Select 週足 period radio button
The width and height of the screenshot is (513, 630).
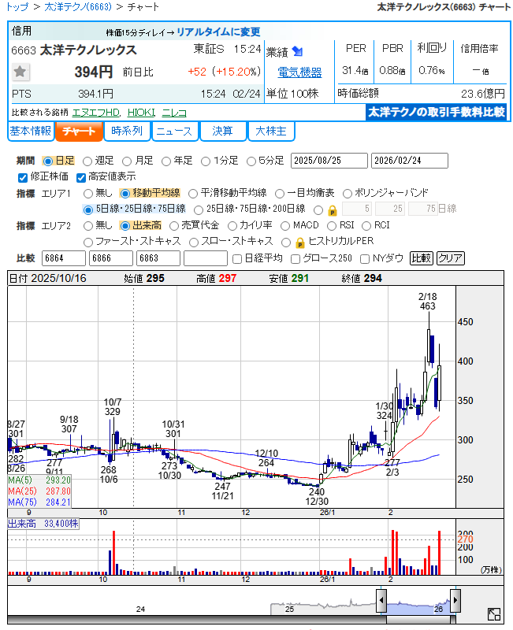coord(87,161)
